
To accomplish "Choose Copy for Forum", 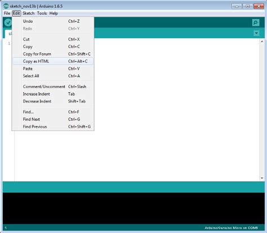I will pyautogui.click(x=53, y=54).
